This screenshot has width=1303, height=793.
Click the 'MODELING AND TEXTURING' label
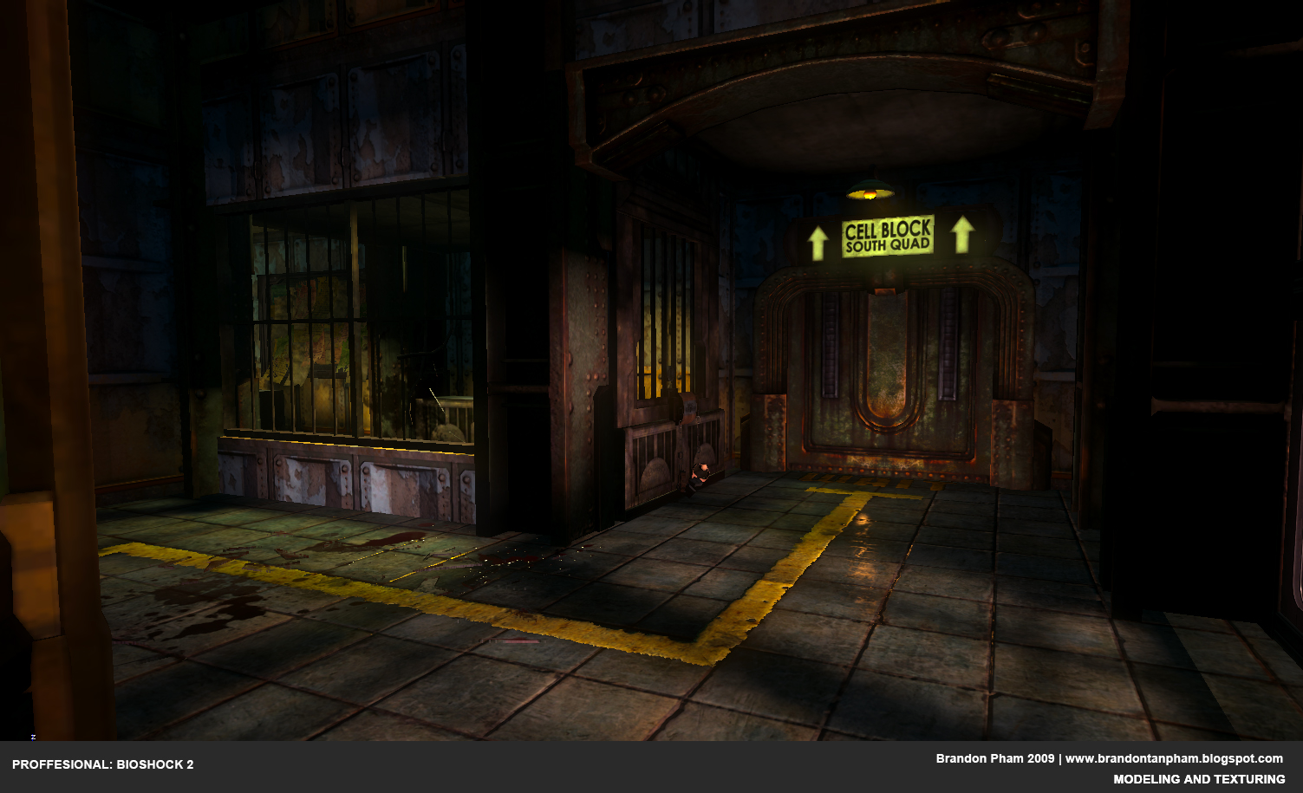coord(1199,779)
